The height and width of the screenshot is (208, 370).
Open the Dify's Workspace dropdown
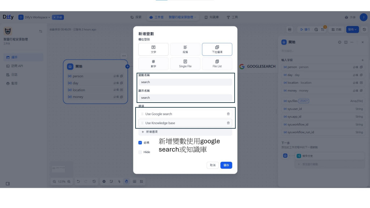(x=34, y=17)
